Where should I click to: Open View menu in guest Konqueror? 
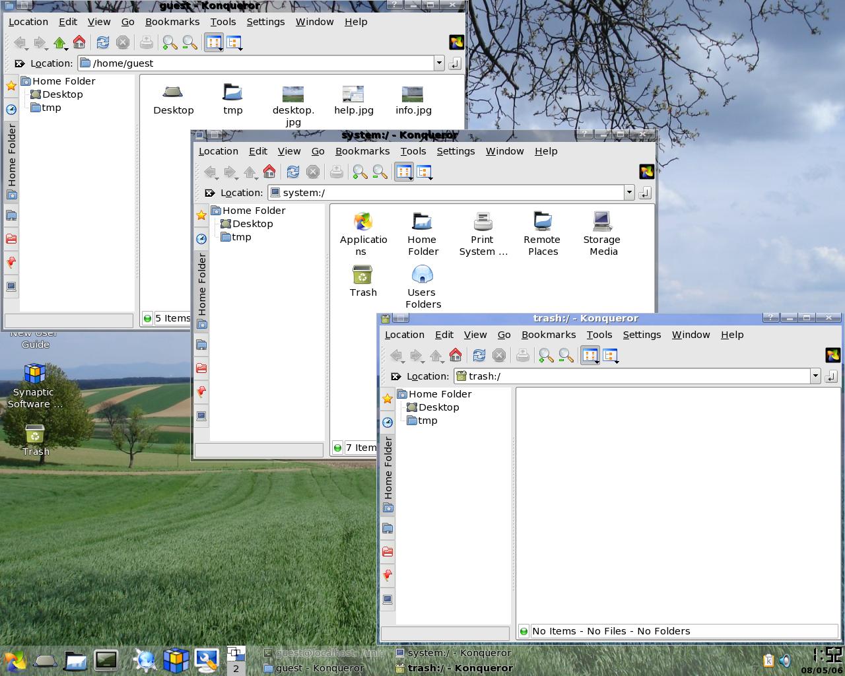[x=99, y=22]
